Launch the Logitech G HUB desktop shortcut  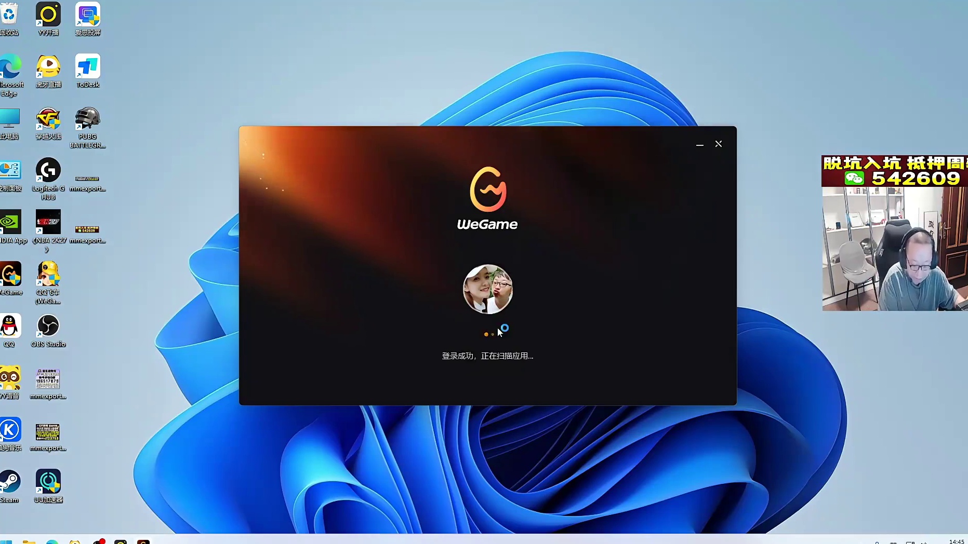pos(48,179)
